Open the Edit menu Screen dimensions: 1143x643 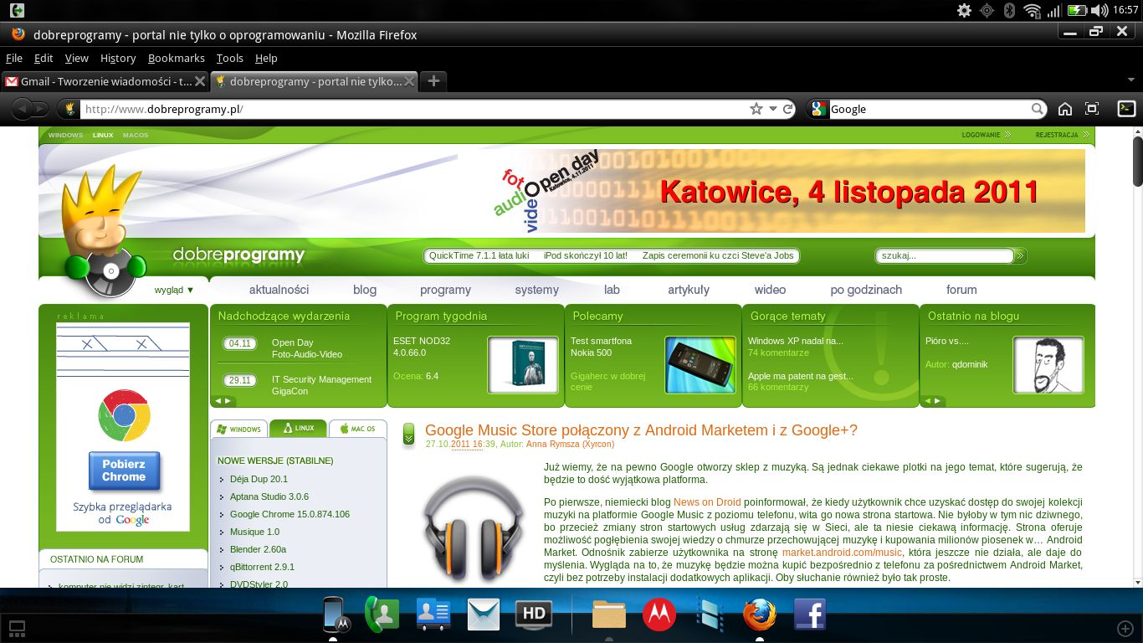(44, 58)
